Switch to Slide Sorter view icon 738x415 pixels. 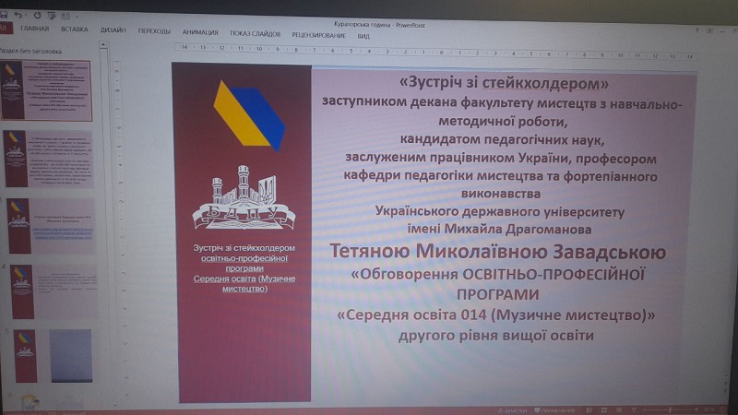tap(604, 410)
